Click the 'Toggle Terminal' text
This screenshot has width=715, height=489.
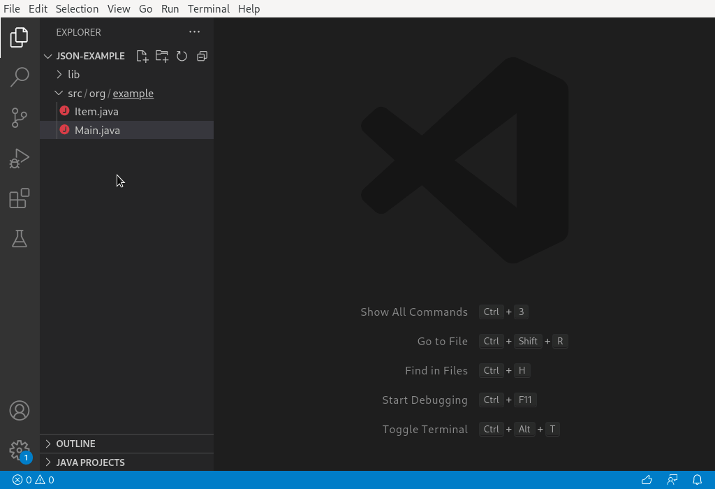[425, 429]
